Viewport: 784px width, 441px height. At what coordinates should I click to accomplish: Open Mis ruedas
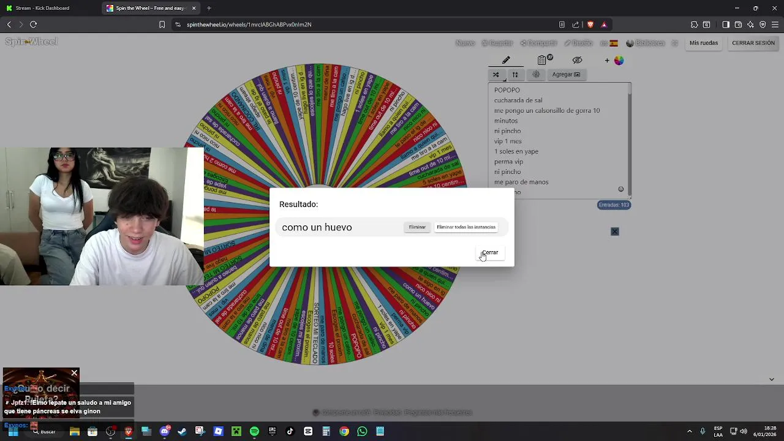tap(704, 43)
